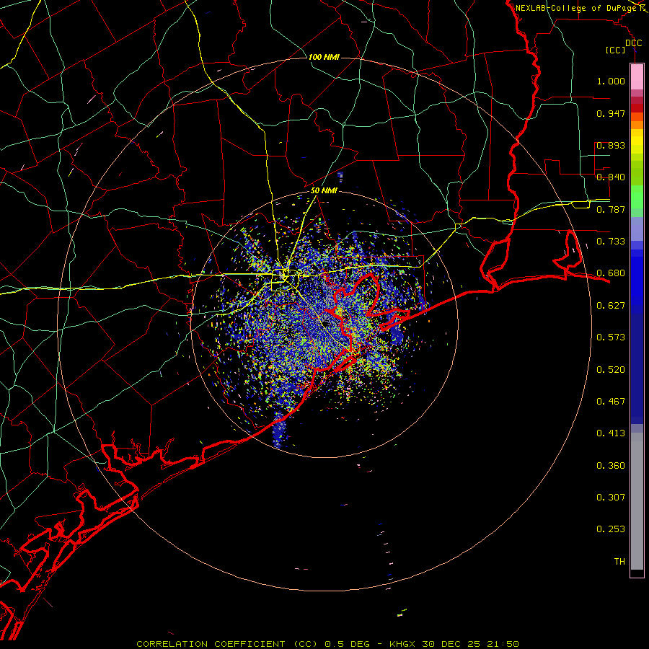Click the 0.680 color scale value
Image resolution: width=649 pixels, height=649 pixels.
pos(611,273)
